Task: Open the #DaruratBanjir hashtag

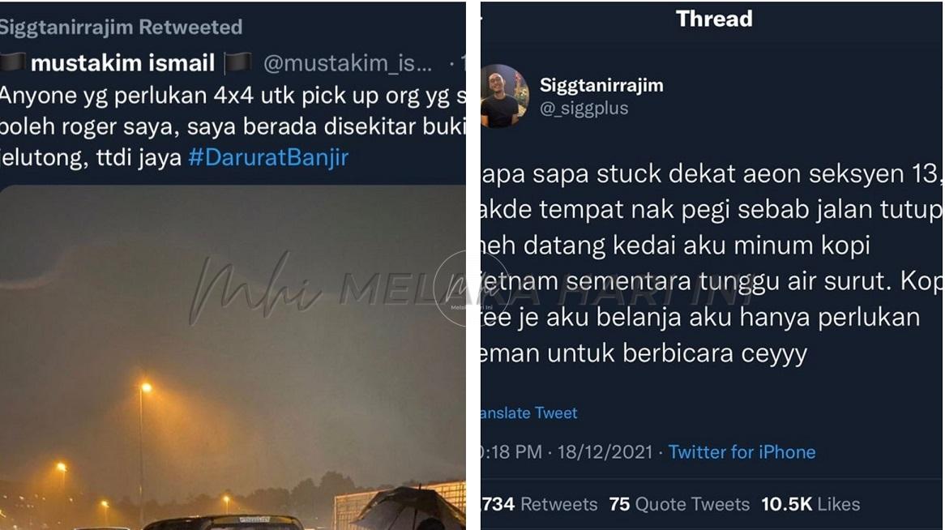Action: (268, 157)
